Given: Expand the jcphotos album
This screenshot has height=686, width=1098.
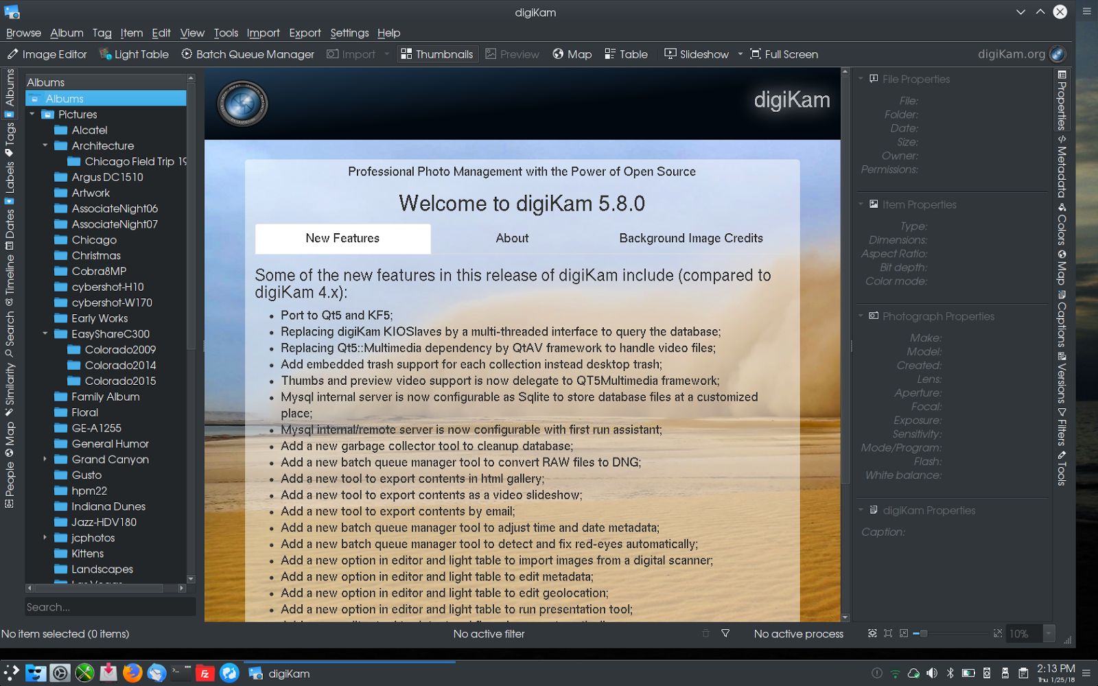Looking at the screenshot, I should click(45, 537).
